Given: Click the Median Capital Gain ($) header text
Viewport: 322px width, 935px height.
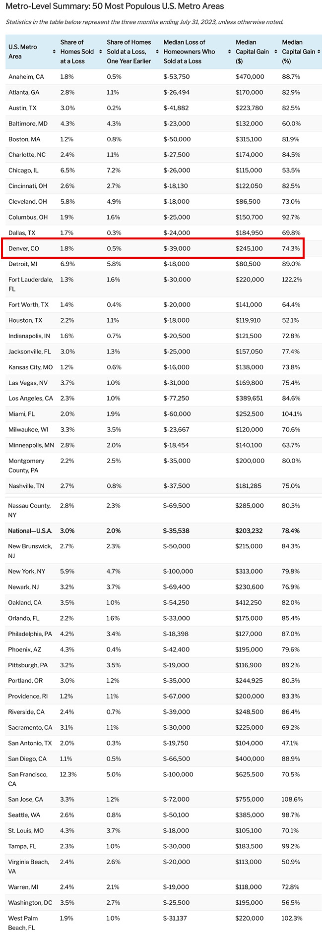Looking at the screenshot, I should [253, 52].
